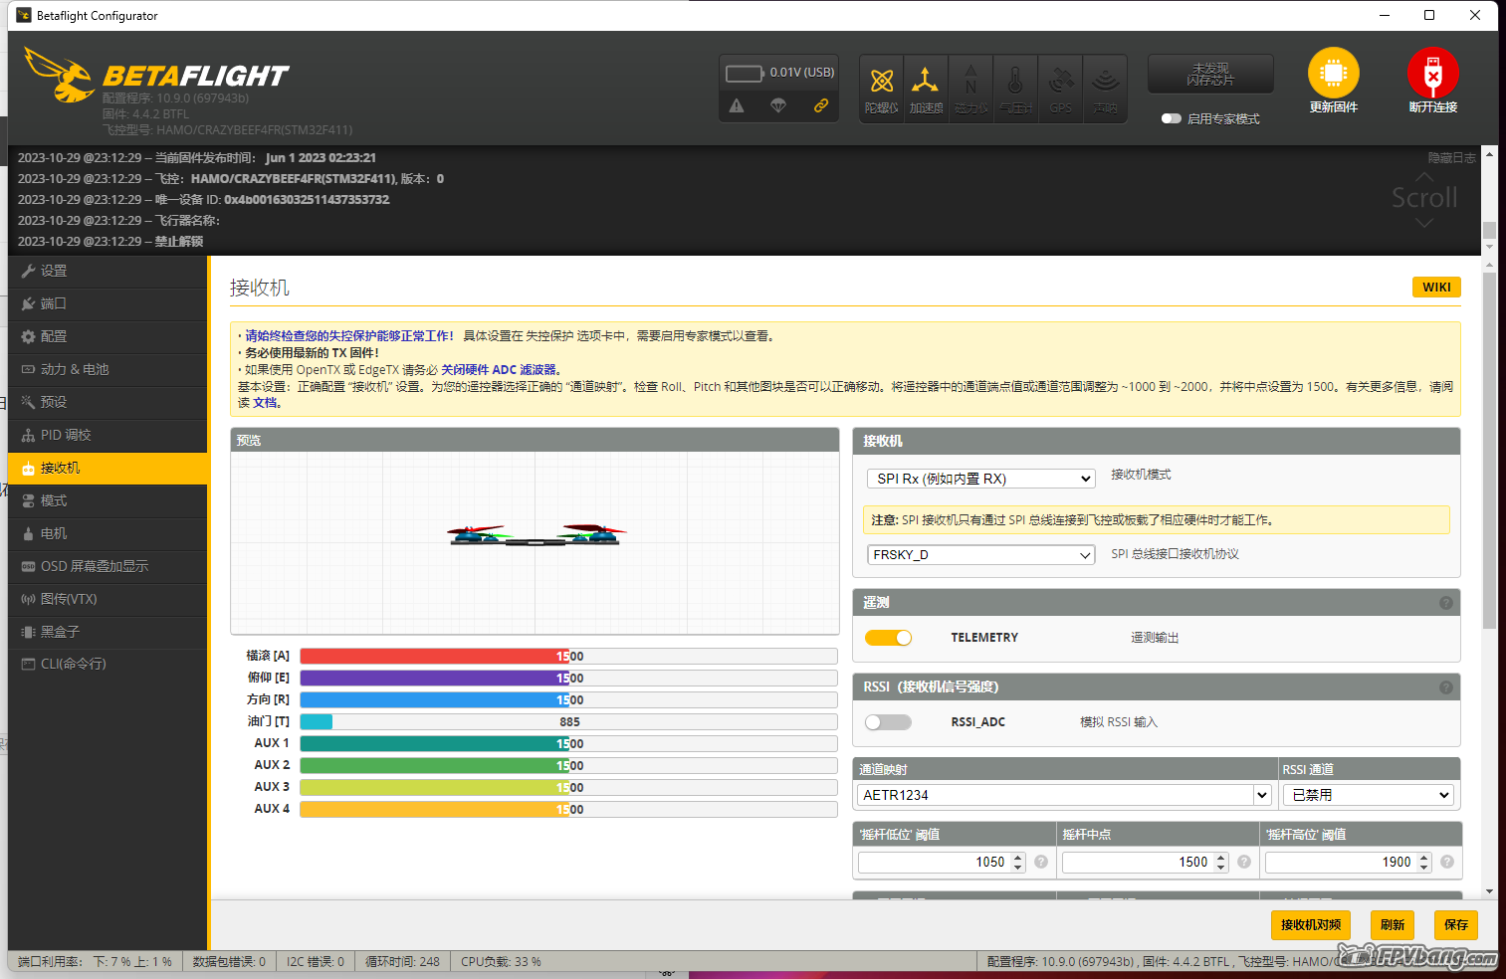Increase stick high threshold with up stepper
Image resolution: width=1506 pixels, height=979 pixels.
pyautogui.click(x=1424, y=858)
